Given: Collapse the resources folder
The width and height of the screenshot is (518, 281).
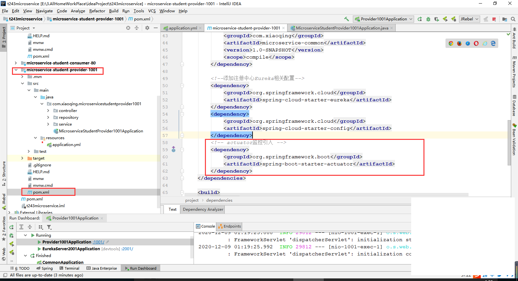Looking at the screenshot, I should point(35,138).
